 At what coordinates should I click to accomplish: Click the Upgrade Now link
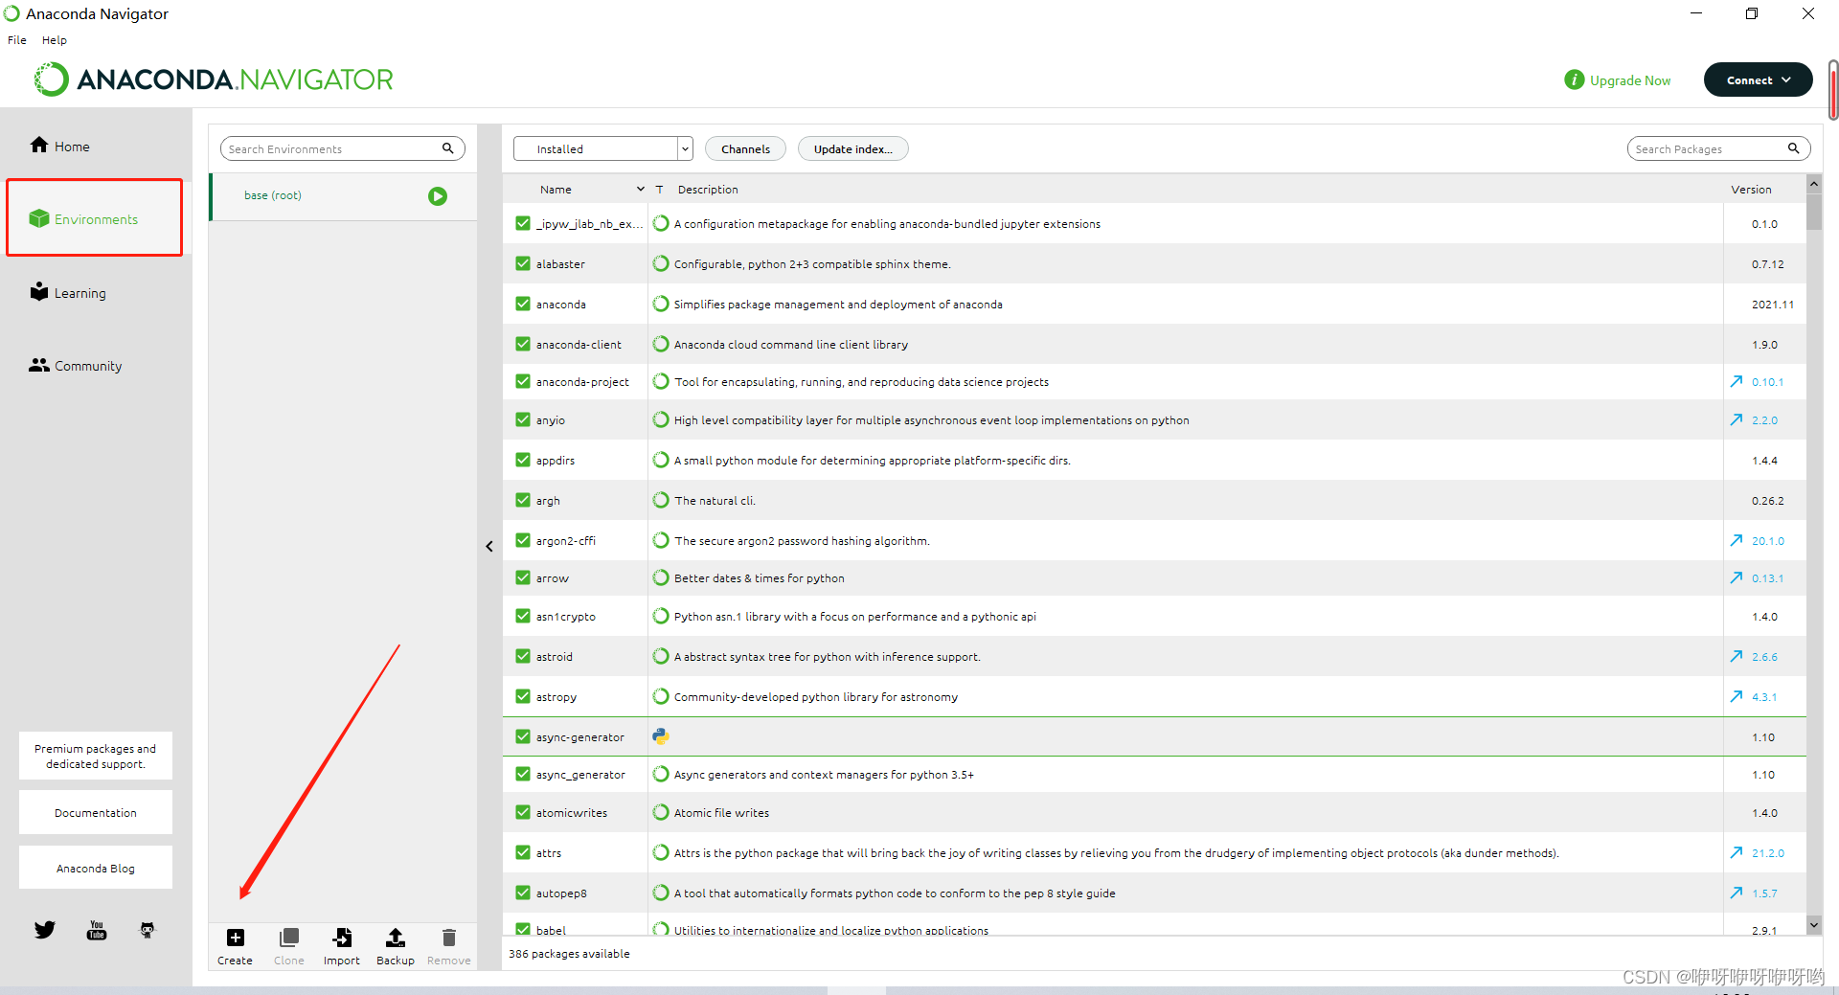point(1630,80)
